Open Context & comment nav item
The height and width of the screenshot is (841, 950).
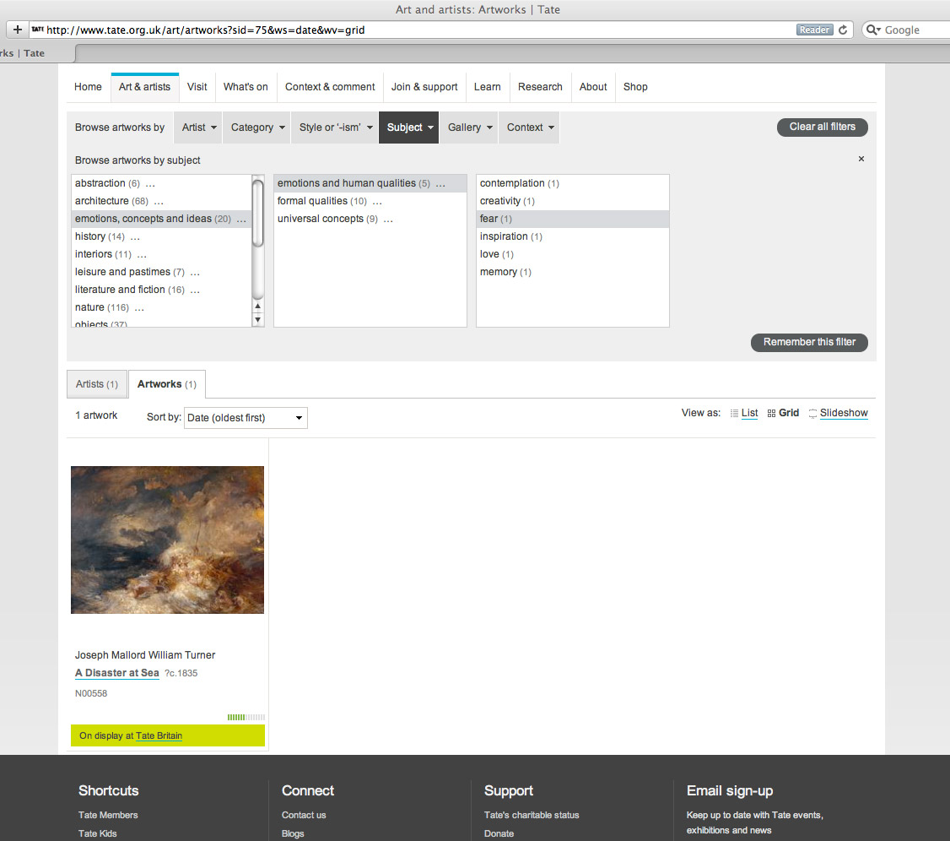tap(330, 87)
